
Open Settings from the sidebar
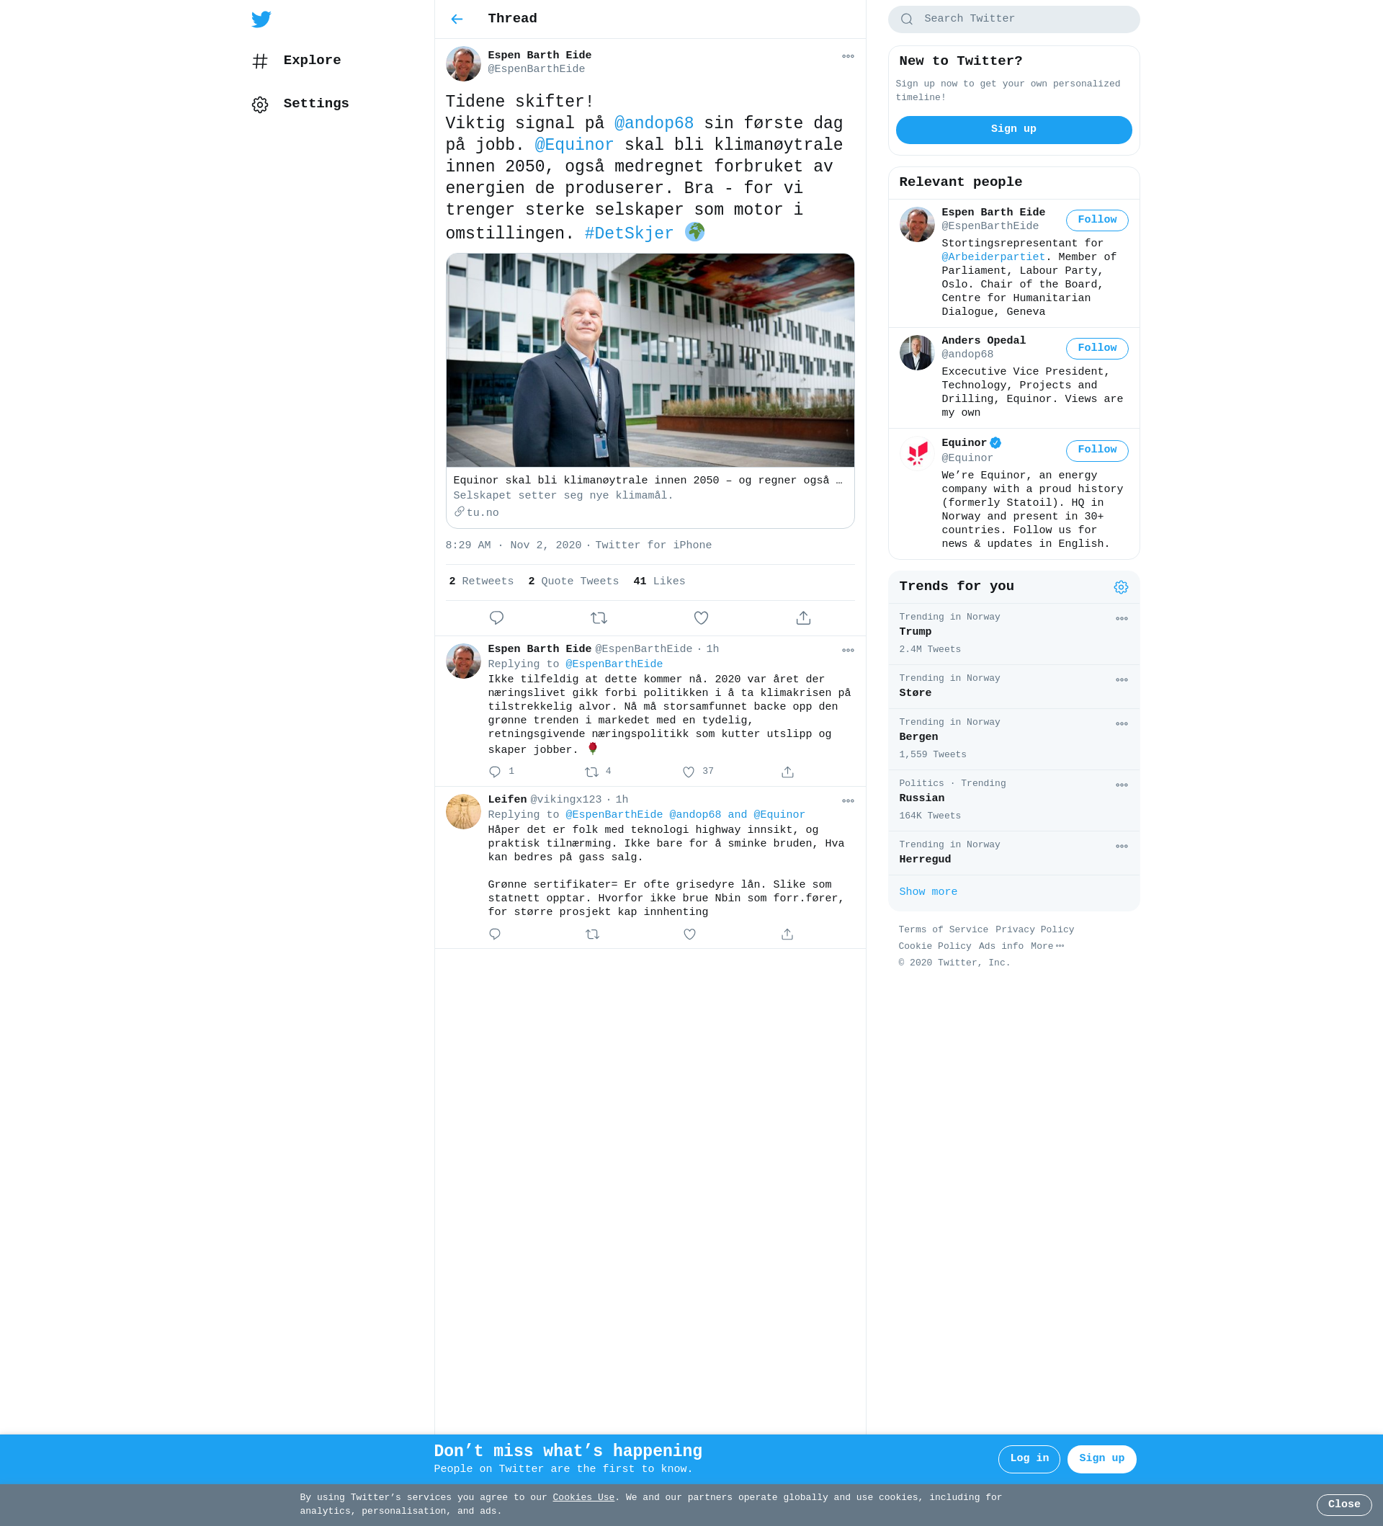click(300, 104)
